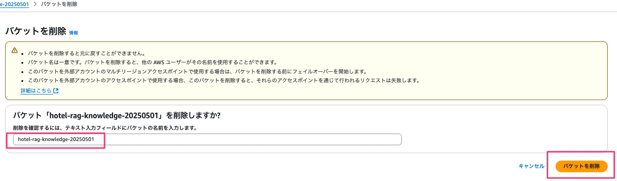Confirm with orange バケットを削除 button

(581, 166)
